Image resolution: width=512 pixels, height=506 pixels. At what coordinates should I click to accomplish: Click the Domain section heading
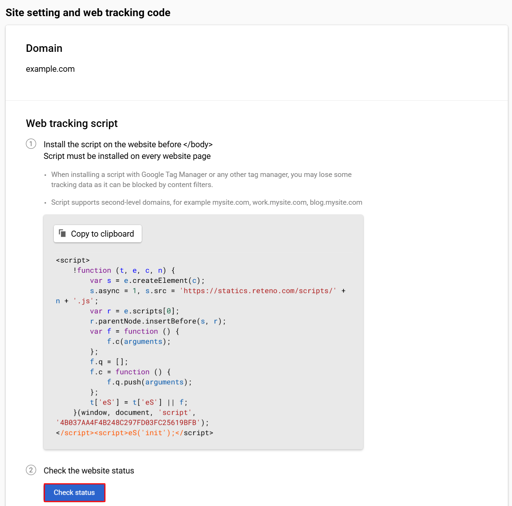pos(44,48)
